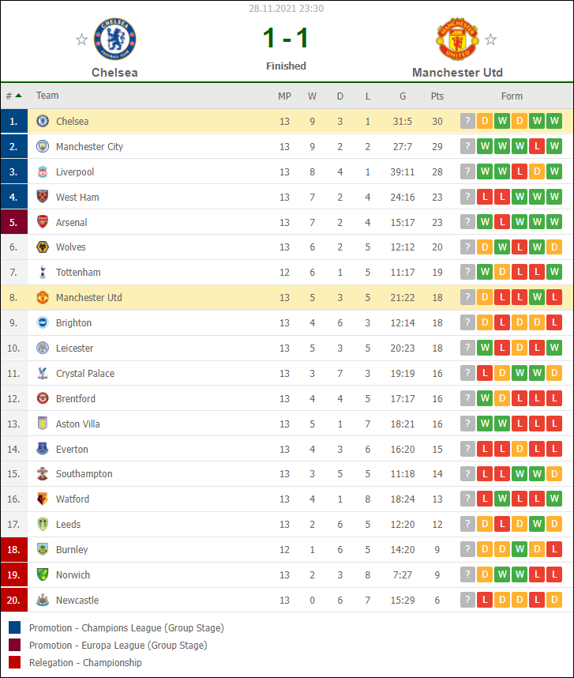This screenshot has height=678, width=574.
Task: Toggle the favorite star beside Chelsea header
Action: click(x=81, y=40)
